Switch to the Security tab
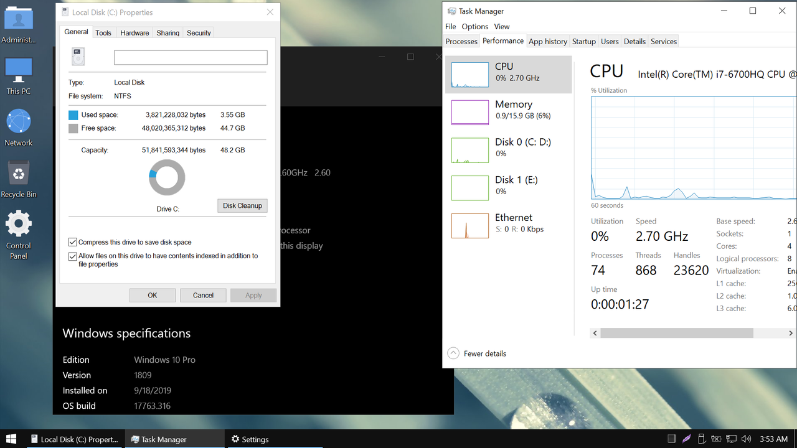Screen dimensions: 797x448 pos(199,33)
